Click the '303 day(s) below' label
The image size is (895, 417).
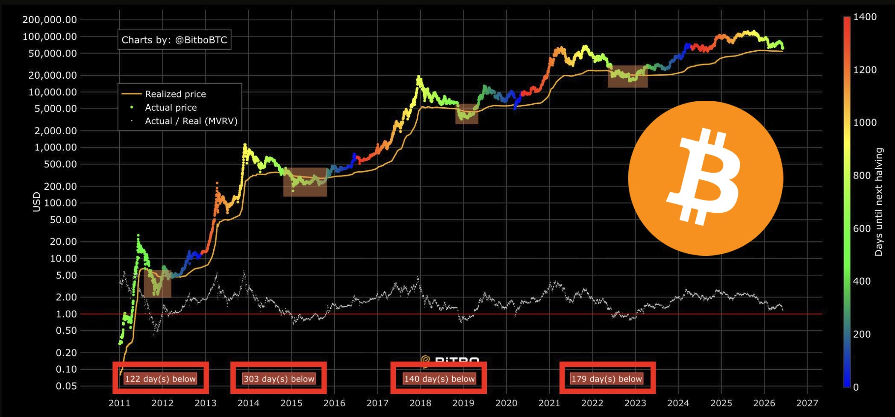[279, 379]
